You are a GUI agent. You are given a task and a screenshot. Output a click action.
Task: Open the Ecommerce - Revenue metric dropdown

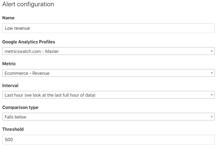tap(108, 73)
